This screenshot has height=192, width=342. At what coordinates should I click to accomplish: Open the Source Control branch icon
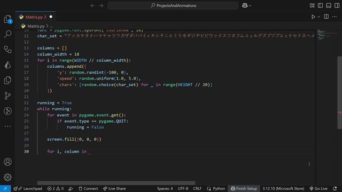point(7,96)
